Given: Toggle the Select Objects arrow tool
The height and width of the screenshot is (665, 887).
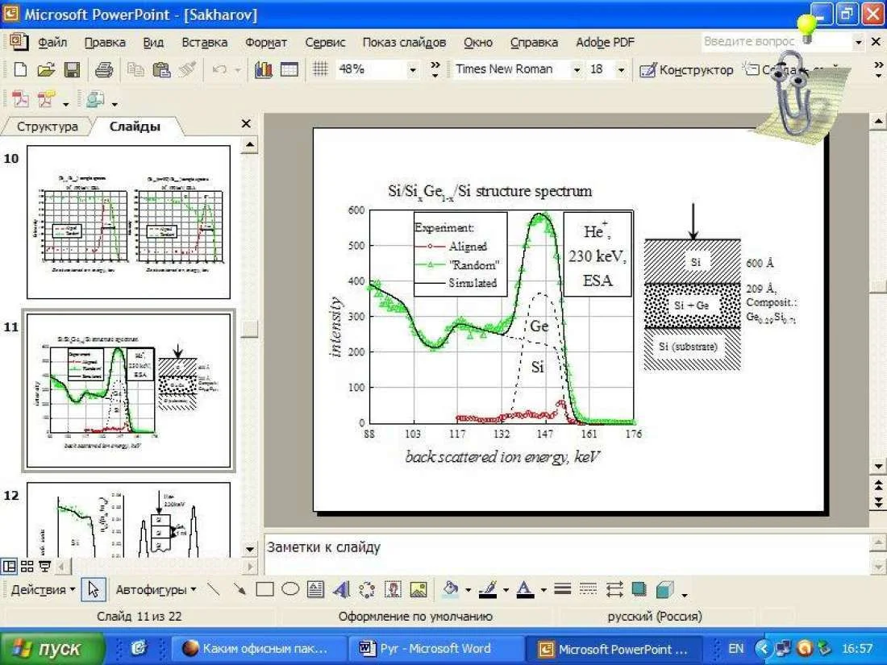Looking at the screenshot, I should [94, 590].
